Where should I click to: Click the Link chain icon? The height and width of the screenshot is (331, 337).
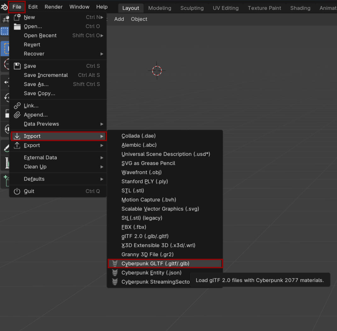pos(17,106)
